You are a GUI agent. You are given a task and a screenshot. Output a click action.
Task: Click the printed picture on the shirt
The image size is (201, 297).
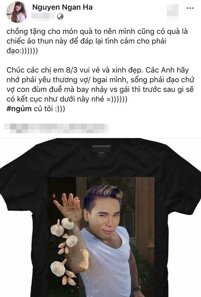[x=101, y=237]
